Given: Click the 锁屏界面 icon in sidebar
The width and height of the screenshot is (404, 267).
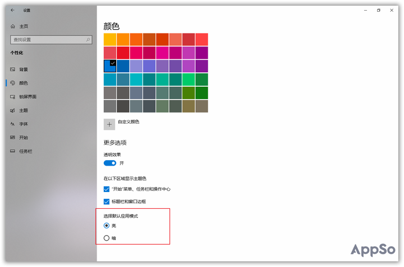Looking at the screenshot, I should click(x=12, y=97).
